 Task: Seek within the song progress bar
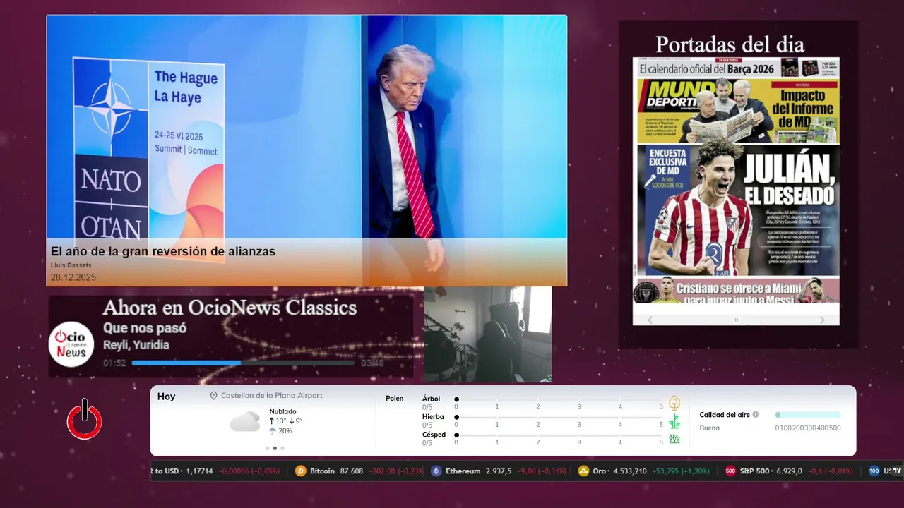tap(243, 363)
